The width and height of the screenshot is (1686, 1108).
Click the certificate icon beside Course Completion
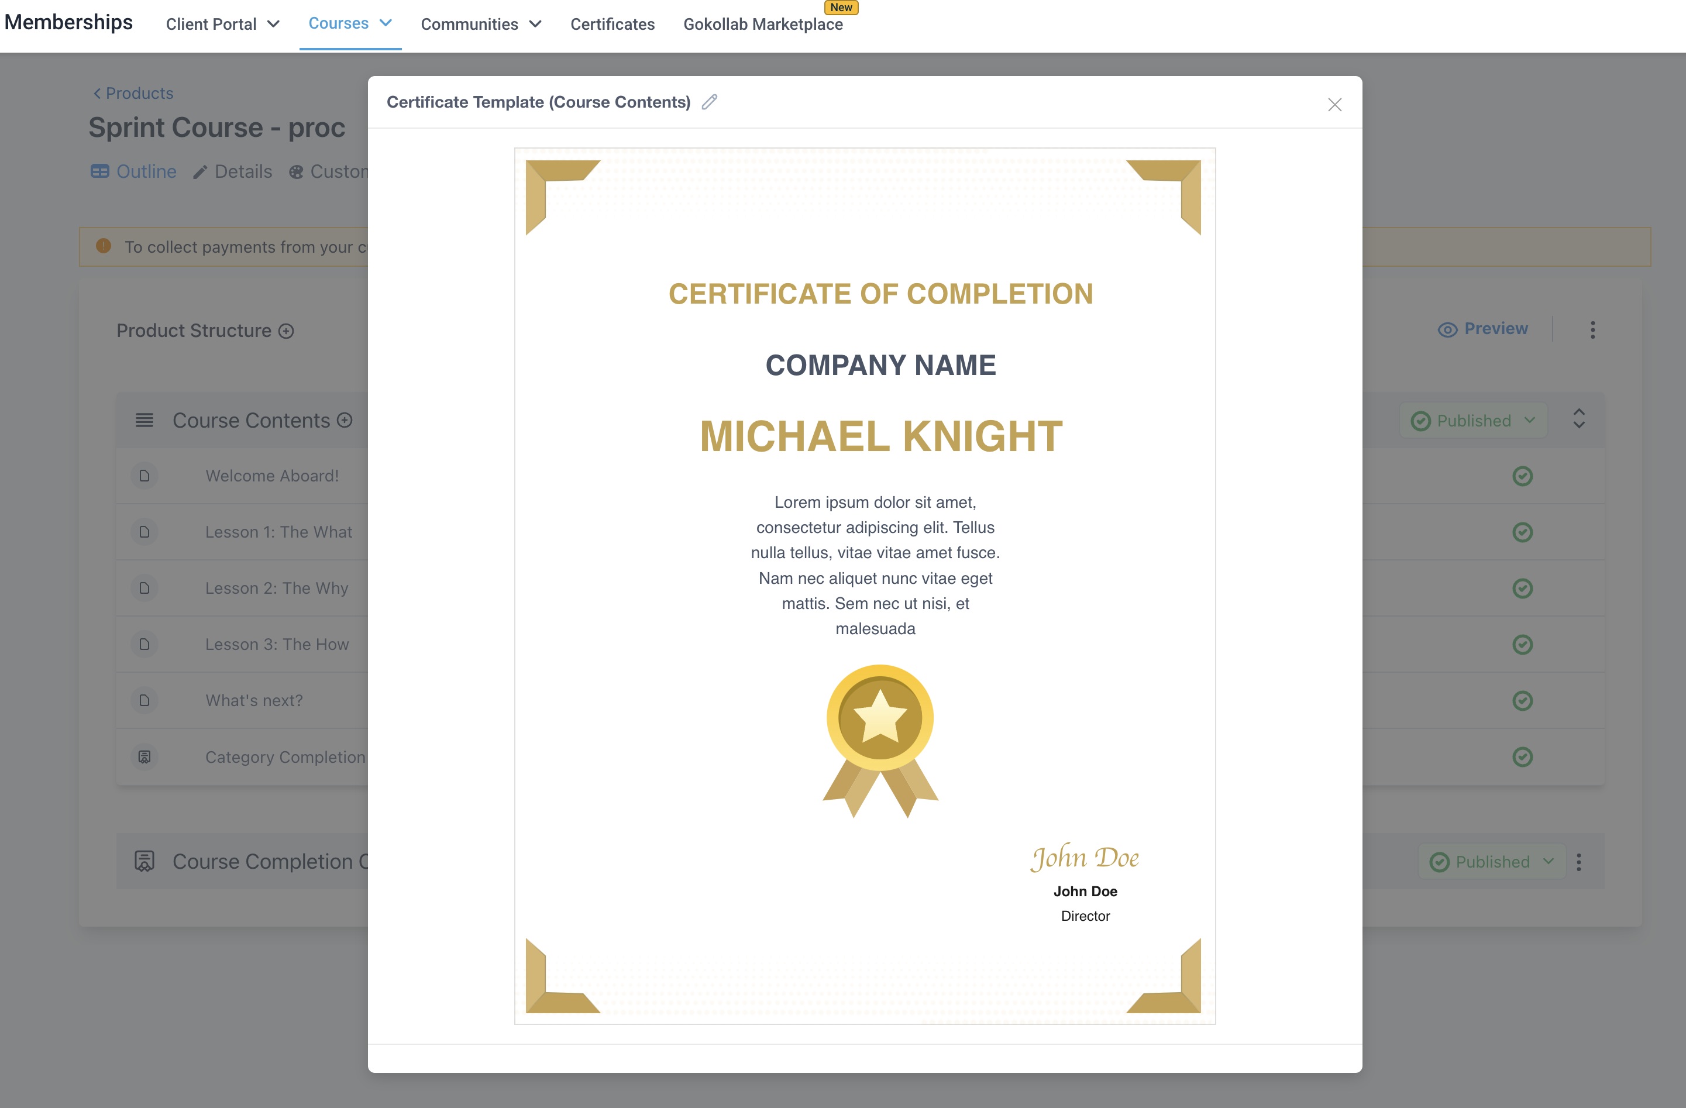[144, 862]
